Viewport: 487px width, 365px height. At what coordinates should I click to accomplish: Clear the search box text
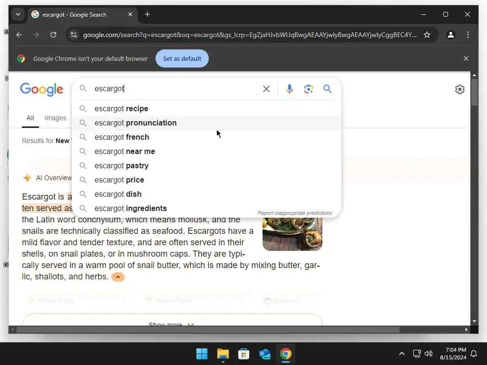pyautogui.click(x=266, y=89)
